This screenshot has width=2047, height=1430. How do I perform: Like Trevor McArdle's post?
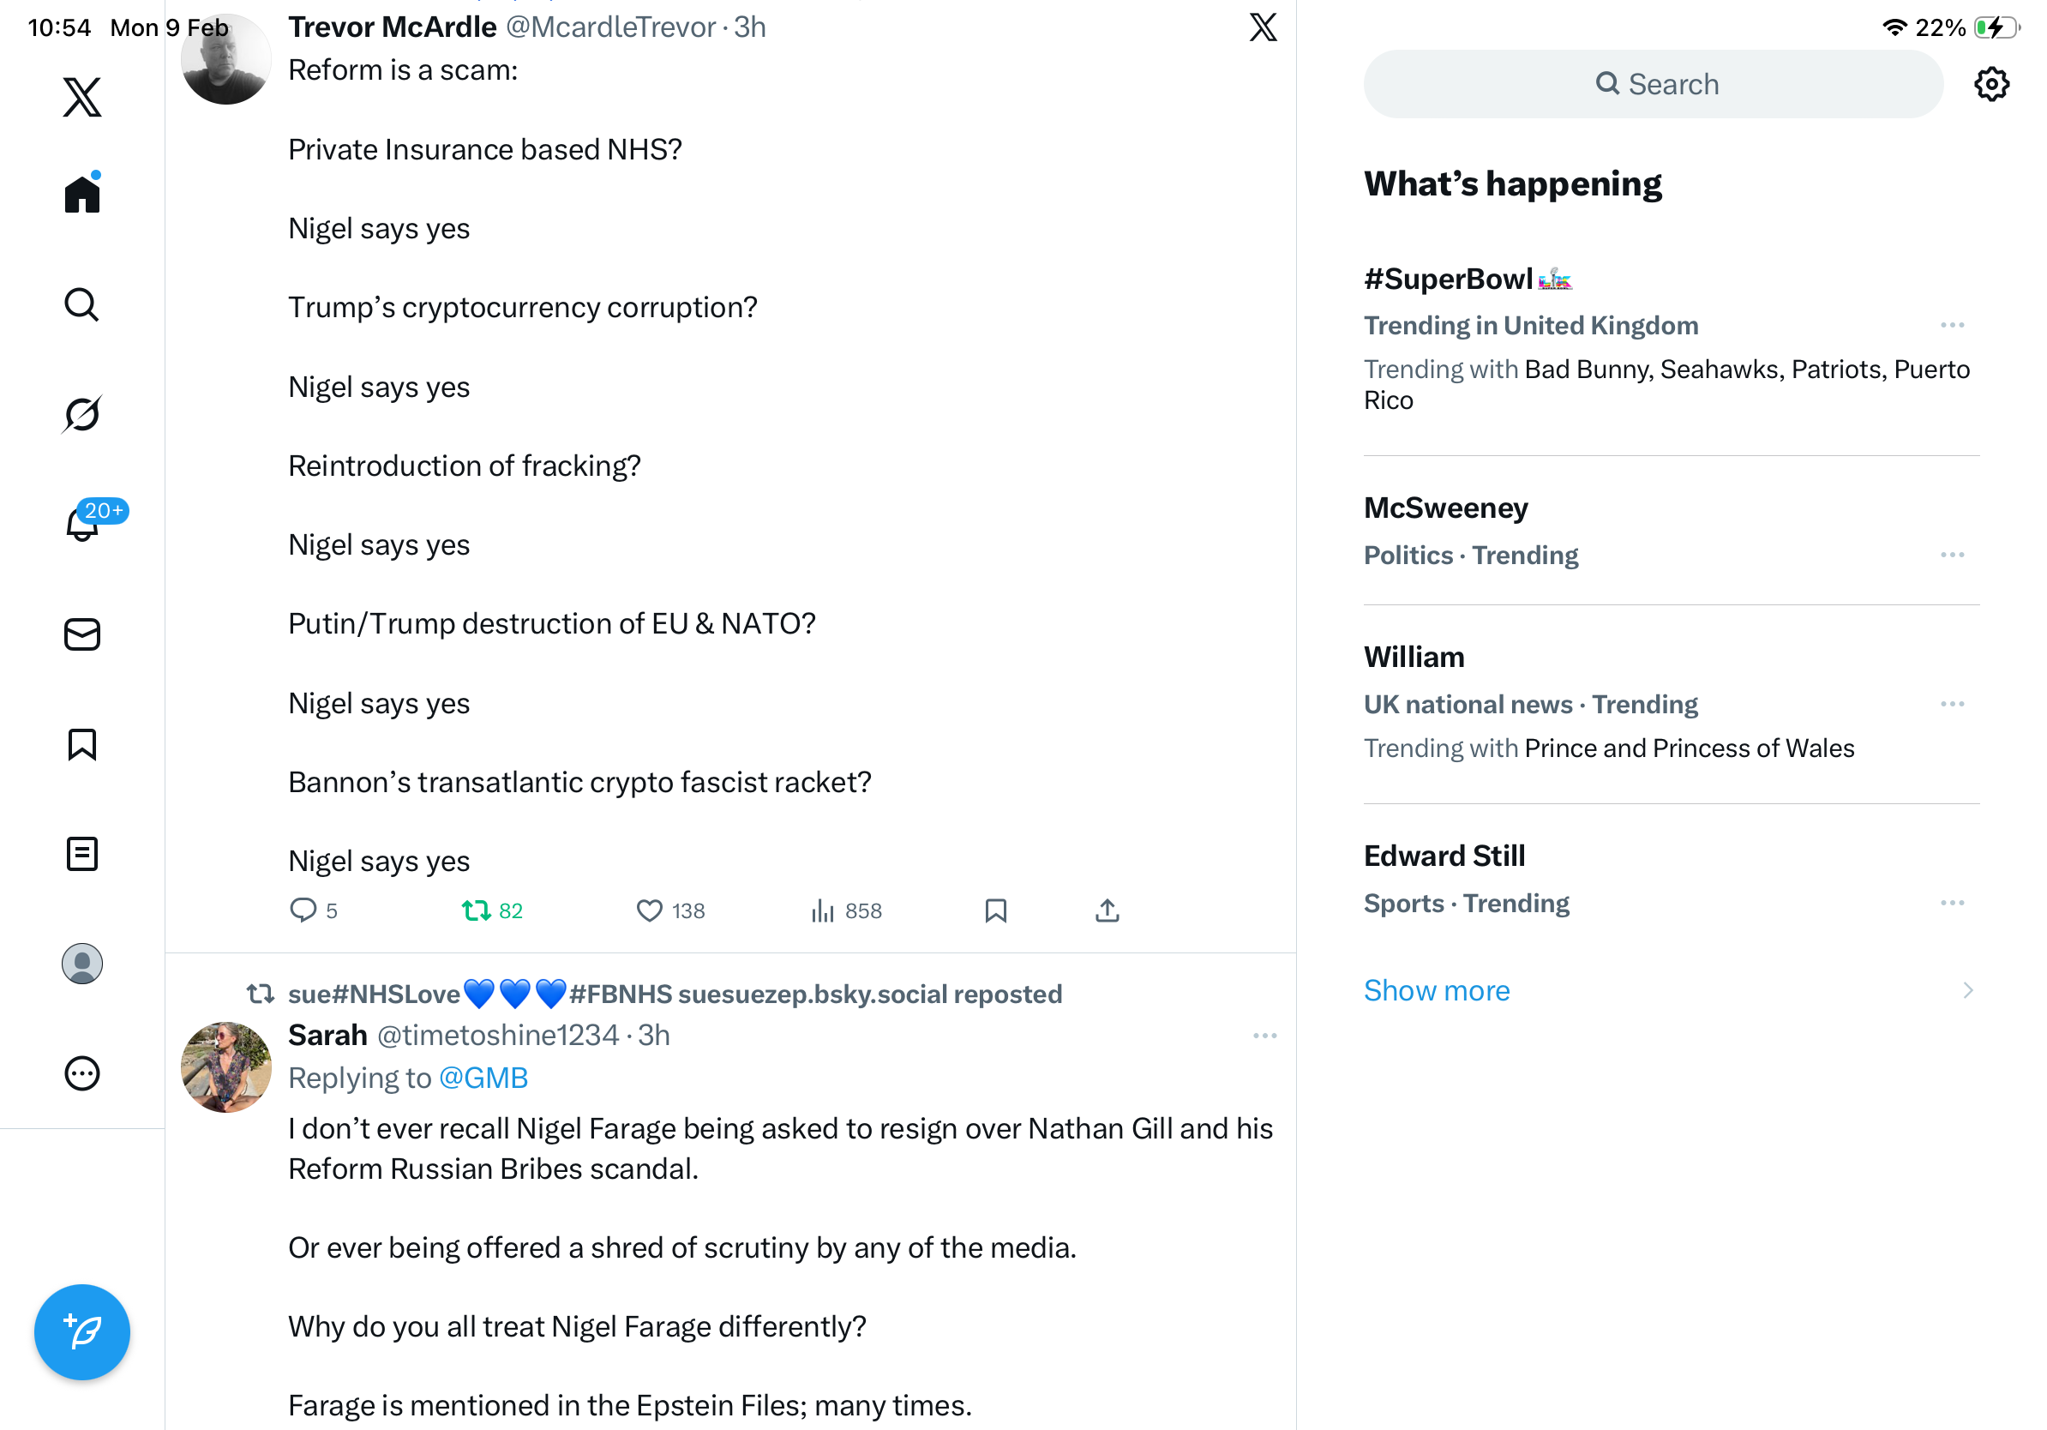point(650,910)
